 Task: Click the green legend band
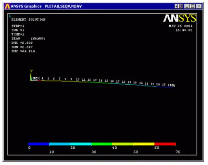click(102, 144)
